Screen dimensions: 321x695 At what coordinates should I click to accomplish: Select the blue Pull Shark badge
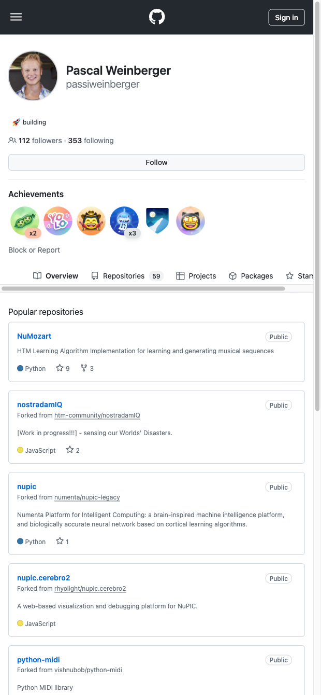[124, 221]
